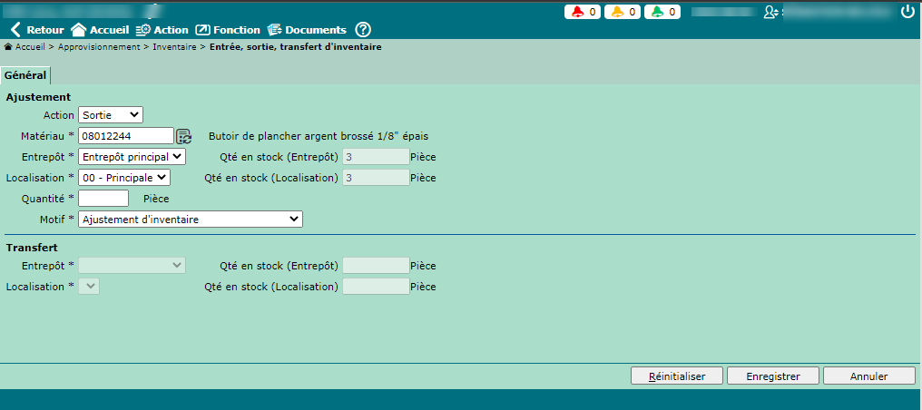Go back using the Retour arrow
Viewport: 922px width, 410px height.
[36, 30]
